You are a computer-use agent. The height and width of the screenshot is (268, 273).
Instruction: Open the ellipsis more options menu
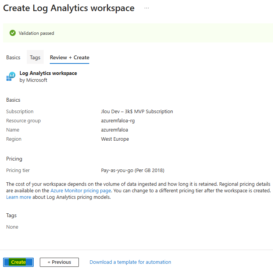(147, 8)
